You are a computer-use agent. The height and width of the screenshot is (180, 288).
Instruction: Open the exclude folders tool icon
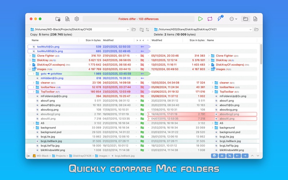[x=58, y=19]
